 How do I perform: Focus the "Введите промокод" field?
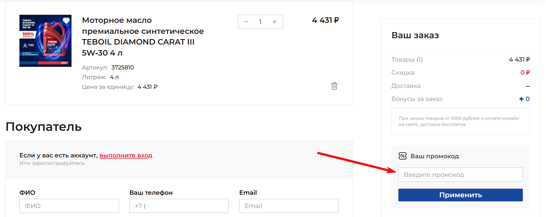click(x=460, y=175)
